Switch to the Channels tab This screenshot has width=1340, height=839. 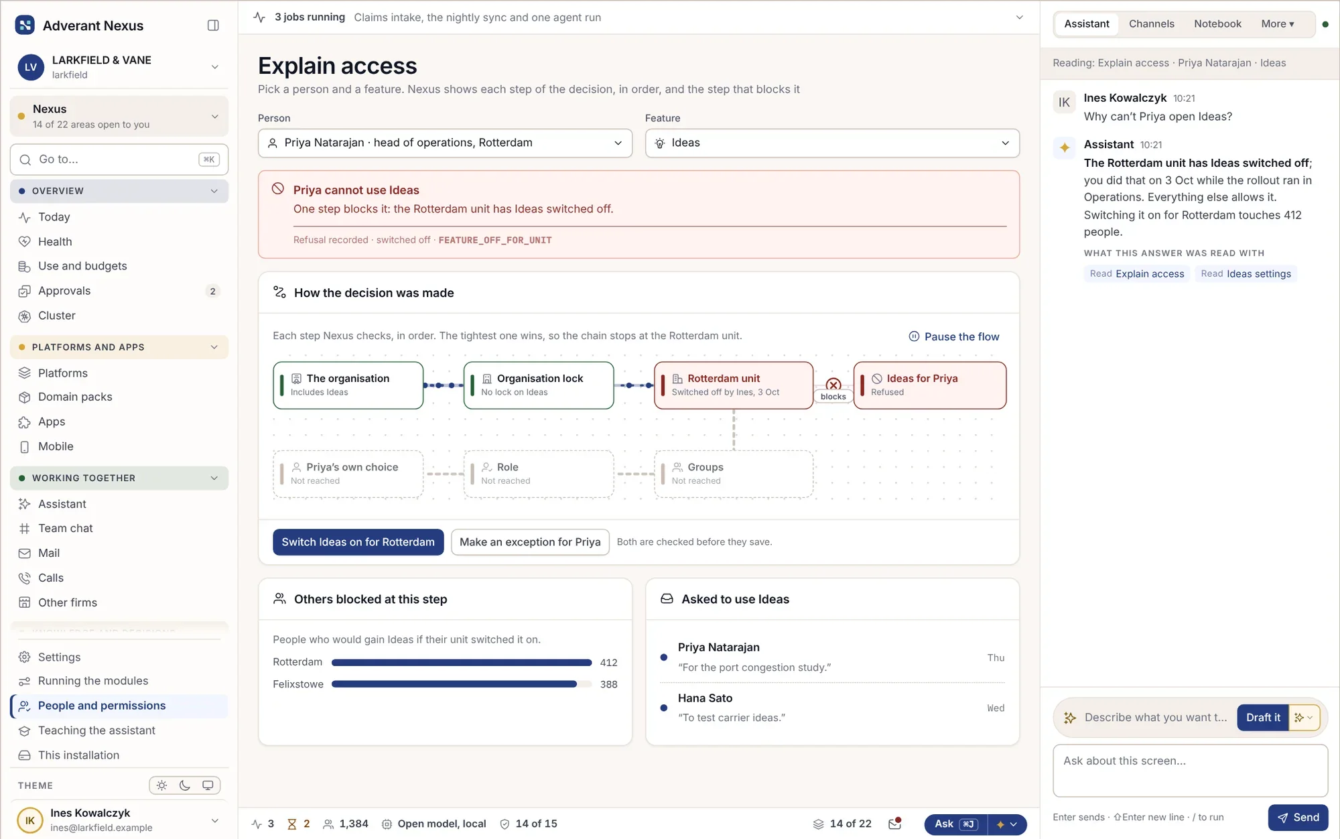[1151, 24]
